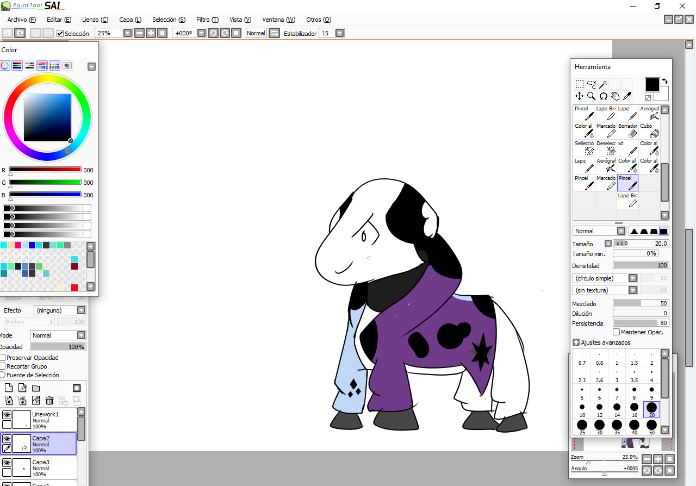Select the eyedropper color picker tool
The image size is (696, 486).
(627, 96)
